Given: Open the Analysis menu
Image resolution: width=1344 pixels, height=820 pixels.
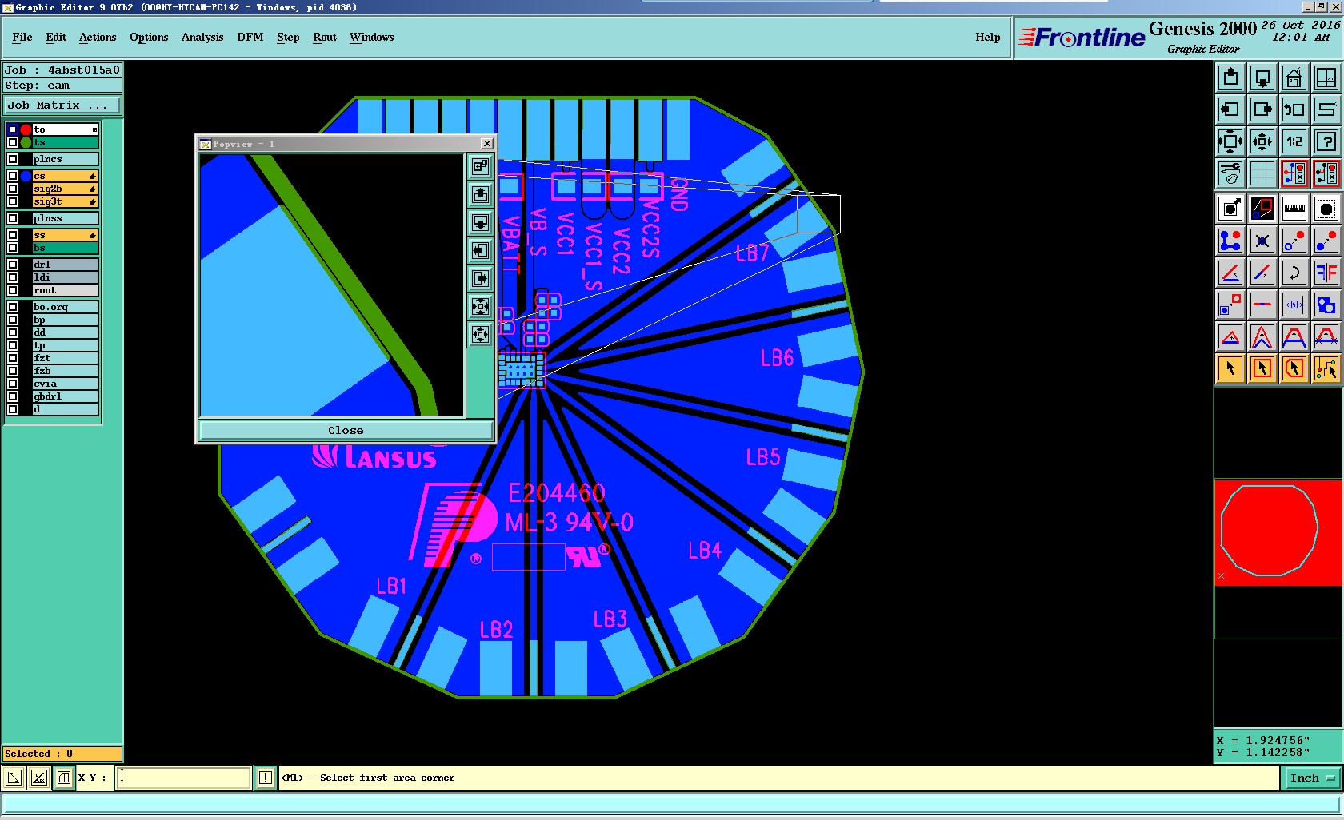Looking at the screenshot, I should pyautogui.click(x=202, y=37).
